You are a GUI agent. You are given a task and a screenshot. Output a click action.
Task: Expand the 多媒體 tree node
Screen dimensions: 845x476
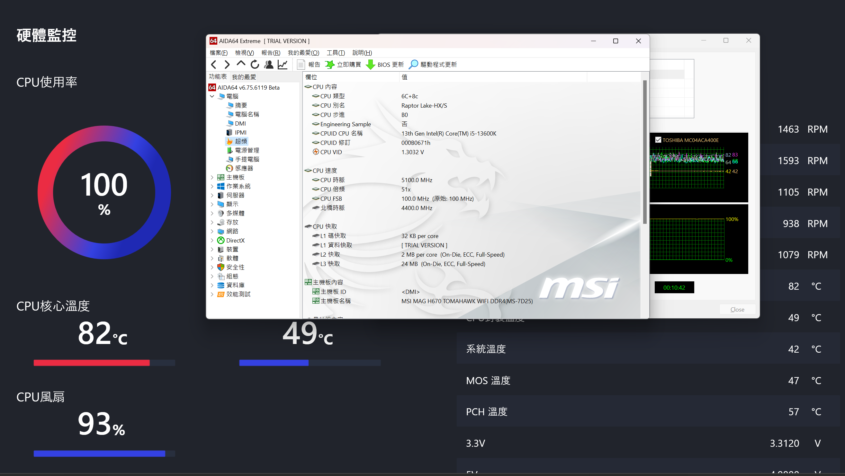212,213
